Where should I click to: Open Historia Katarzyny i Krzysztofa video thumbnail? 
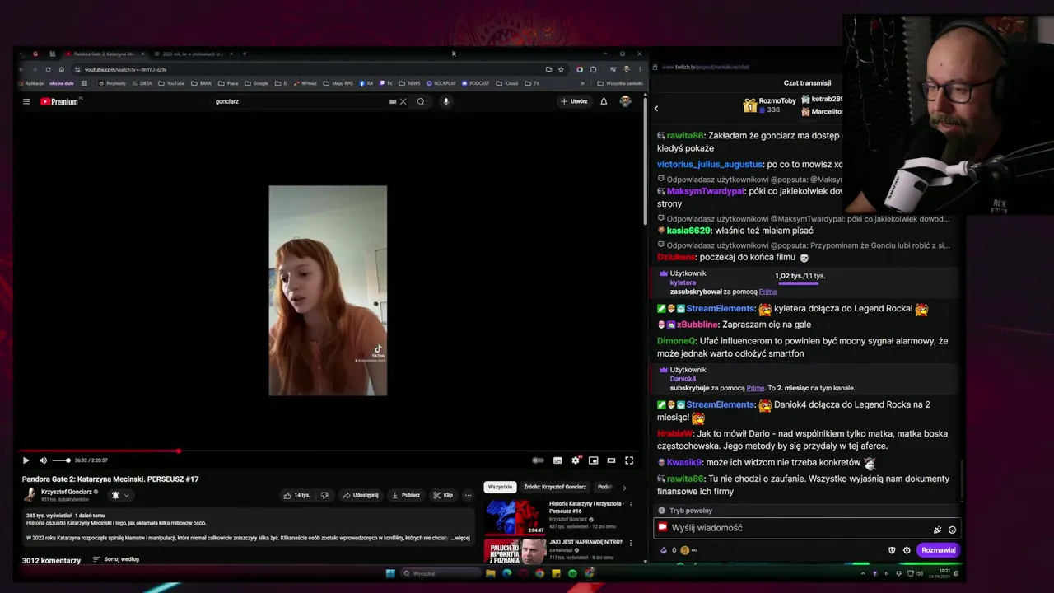[x=515, y=518]
